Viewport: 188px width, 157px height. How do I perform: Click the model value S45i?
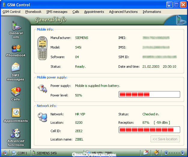78,47
